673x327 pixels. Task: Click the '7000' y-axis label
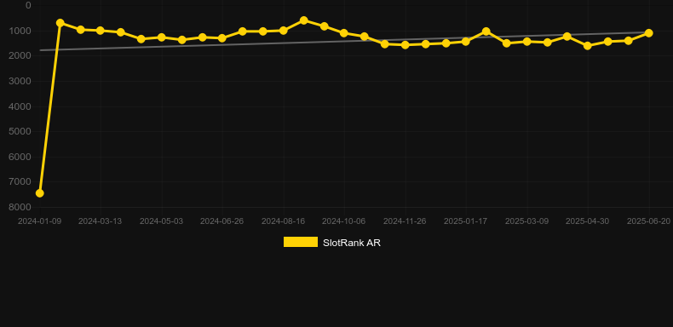[20, 182]
